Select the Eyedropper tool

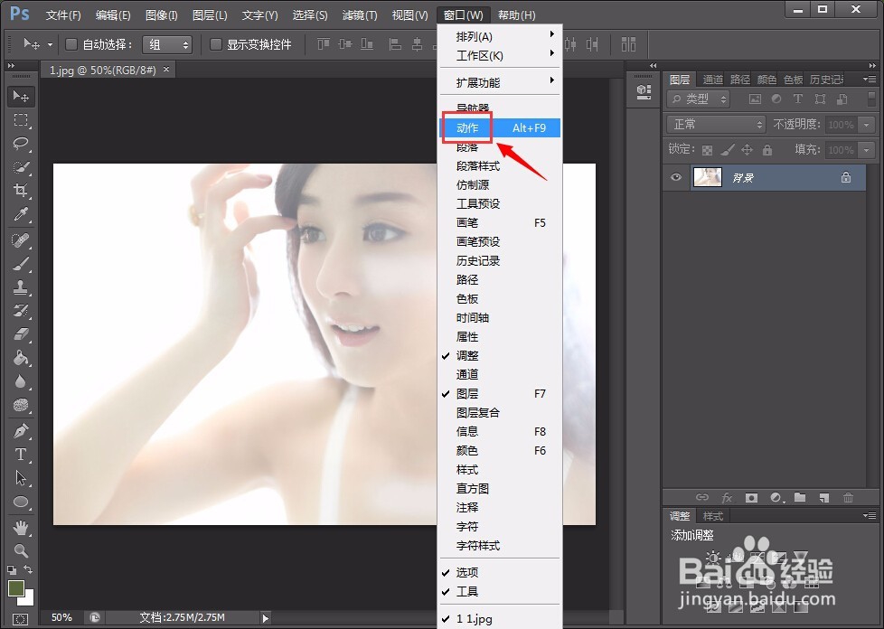pyautogui.click(x=21, y=214)
